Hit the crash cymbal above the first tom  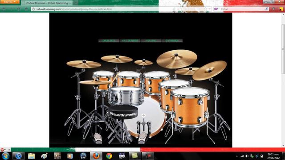tap(117, 59)
